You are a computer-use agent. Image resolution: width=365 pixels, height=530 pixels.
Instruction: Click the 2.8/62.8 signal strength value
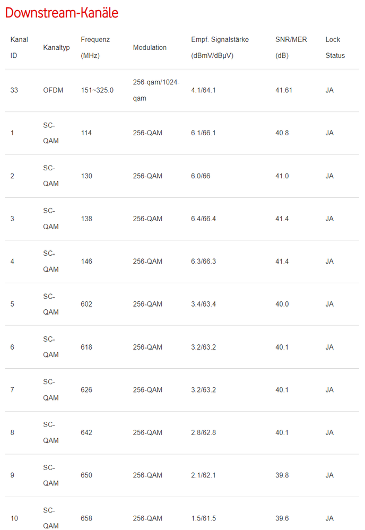coord(203,432)
